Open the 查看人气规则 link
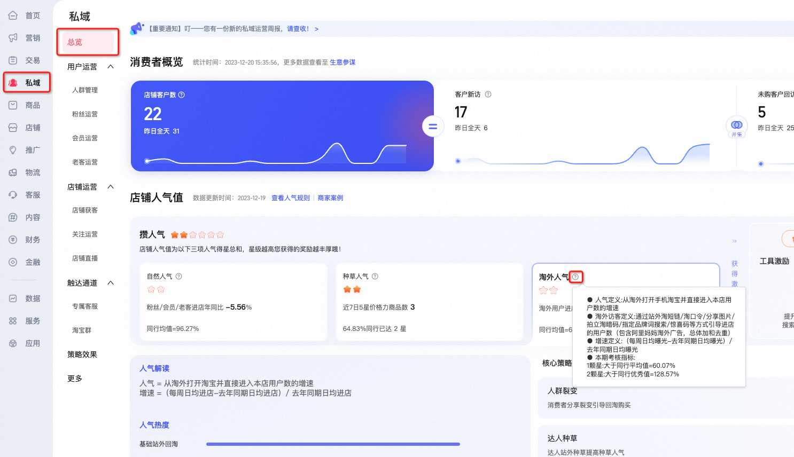 point(291,198)
